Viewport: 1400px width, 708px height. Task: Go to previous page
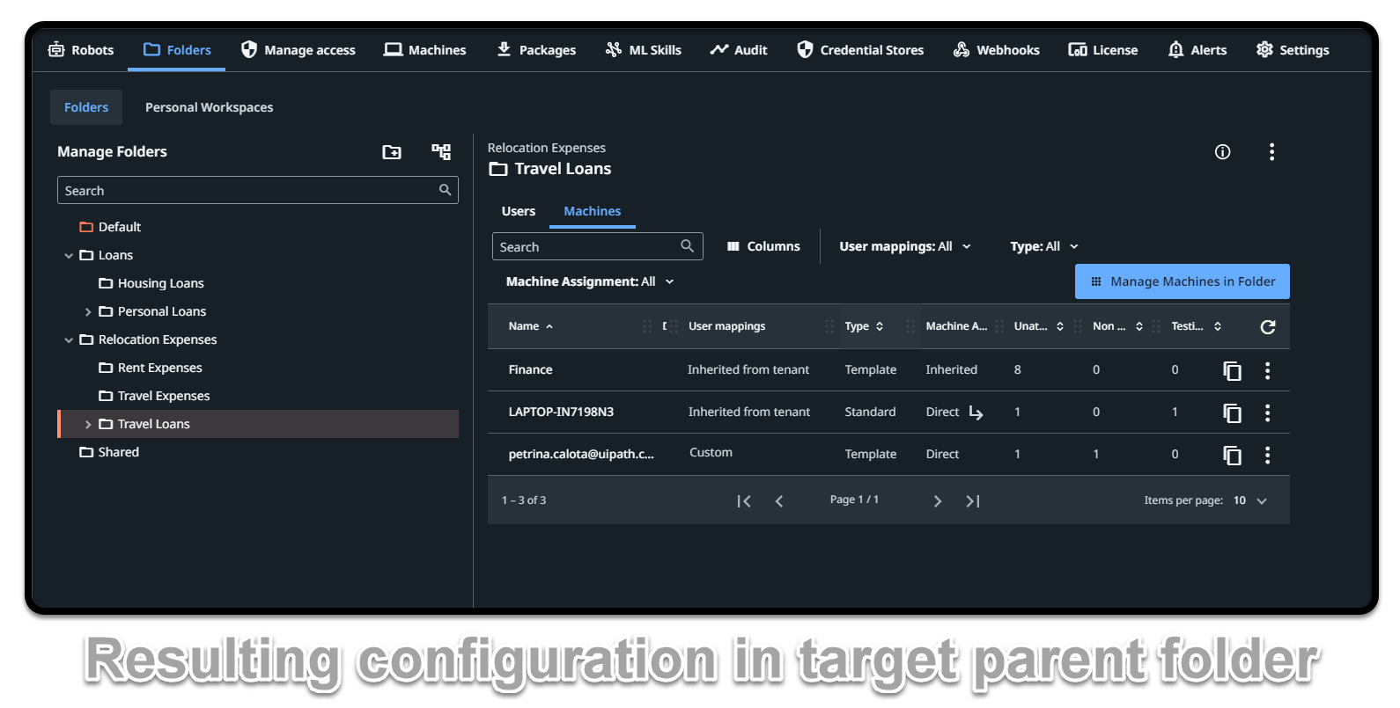(x=779, y=500)
